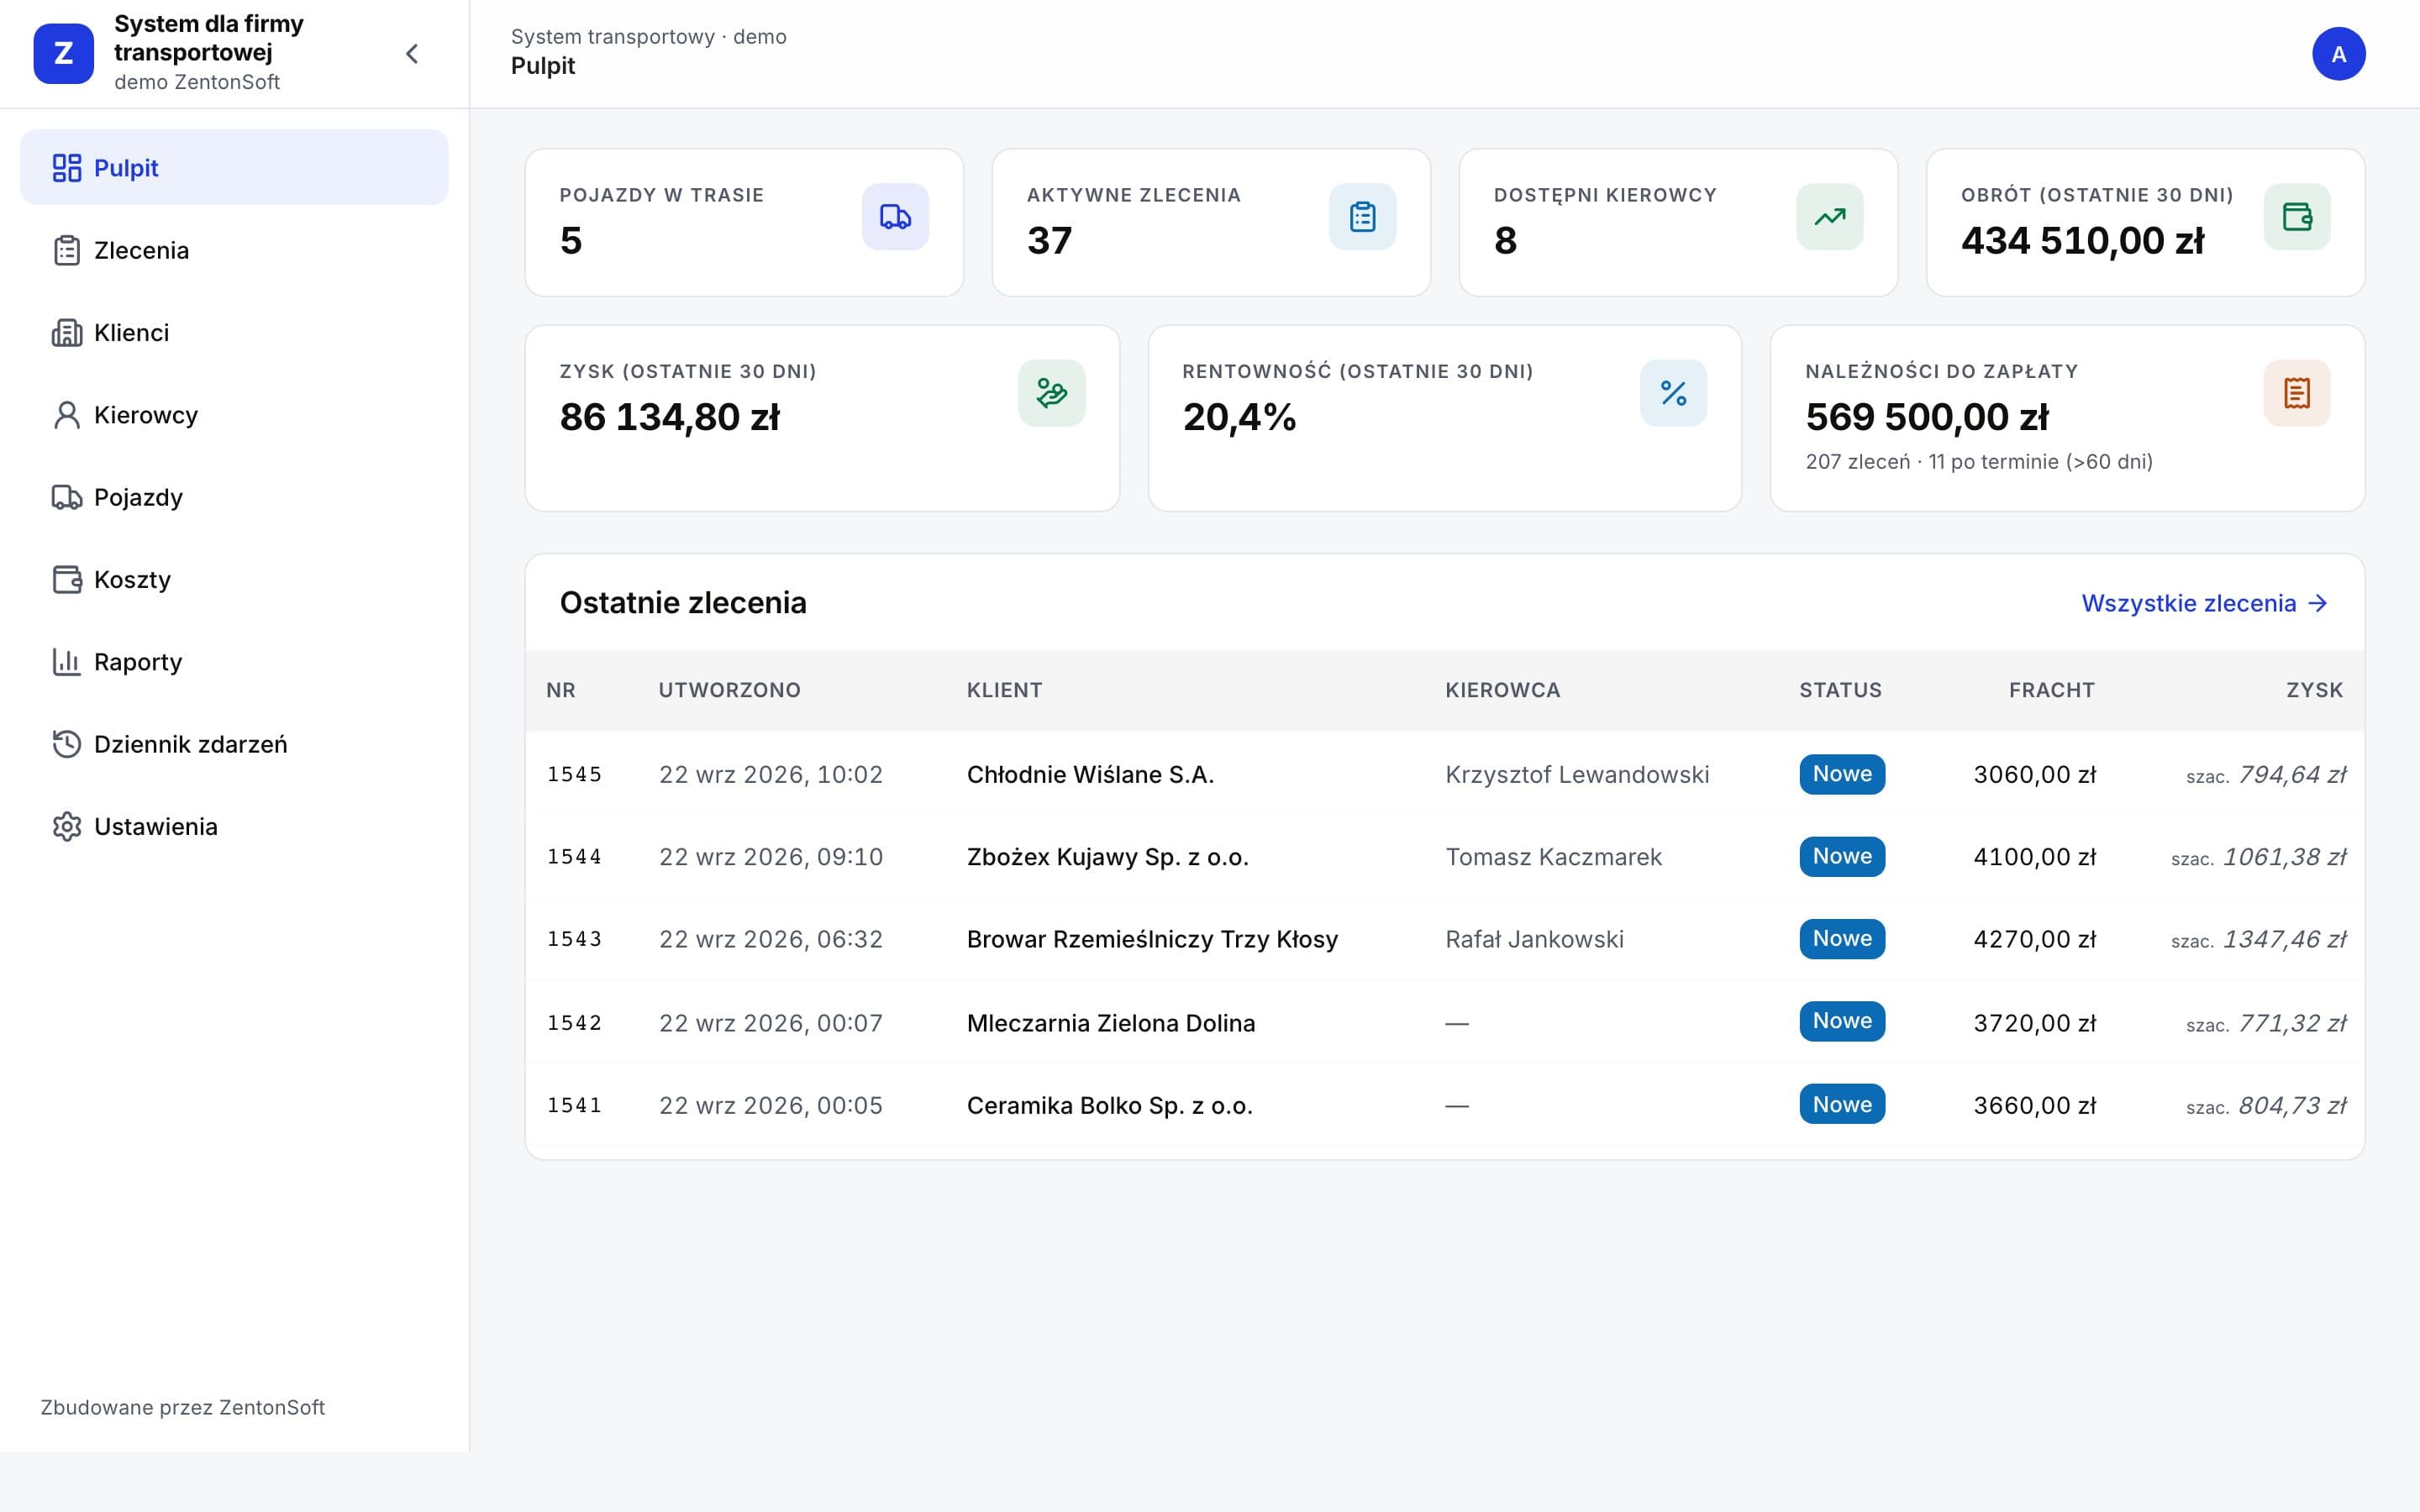Click order number 1544
Screen dimensions: 2420x1512
[x=574, y=857]
